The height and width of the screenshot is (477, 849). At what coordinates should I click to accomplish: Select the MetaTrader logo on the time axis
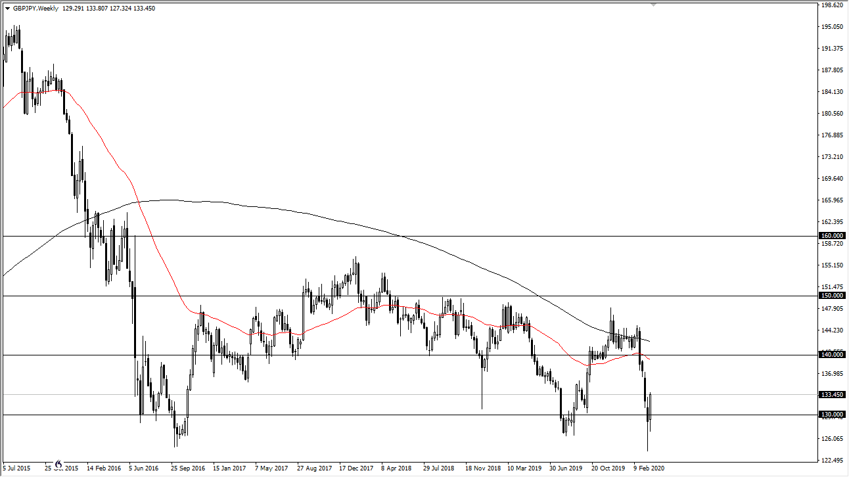[59, 465]
